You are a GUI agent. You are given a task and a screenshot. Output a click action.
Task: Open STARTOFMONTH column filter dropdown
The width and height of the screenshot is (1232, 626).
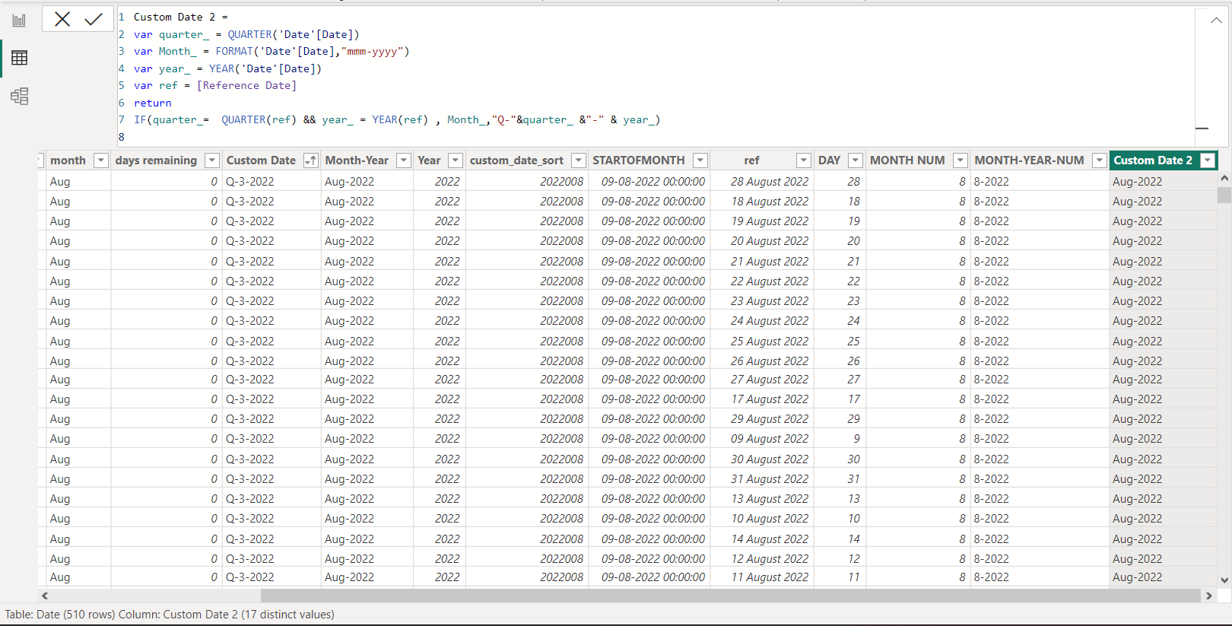700,160
